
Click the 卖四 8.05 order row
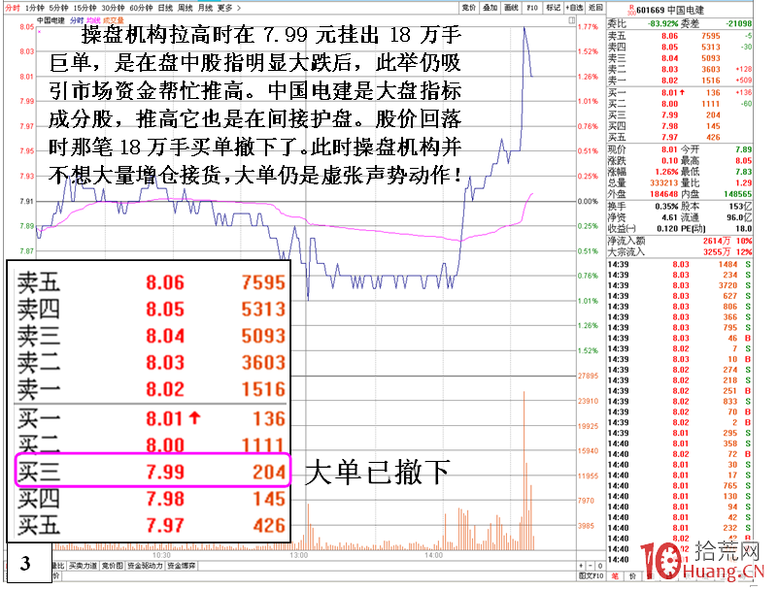680,48
